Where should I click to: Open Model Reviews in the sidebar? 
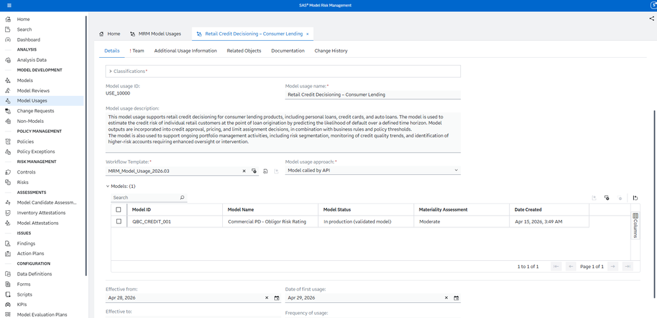(33, 91)
